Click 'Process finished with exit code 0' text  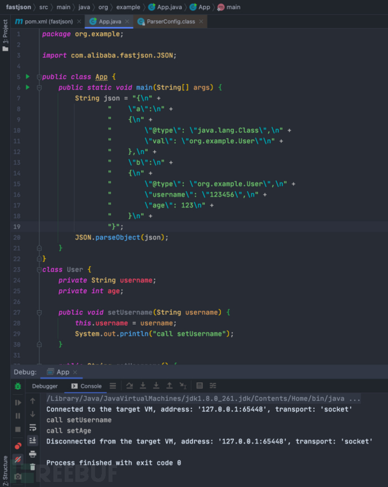114,463
